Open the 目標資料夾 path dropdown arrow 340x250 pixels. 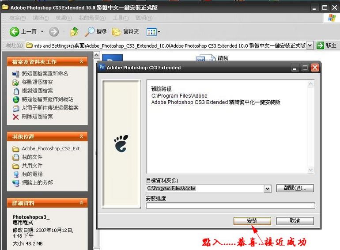tap(268, 189)
